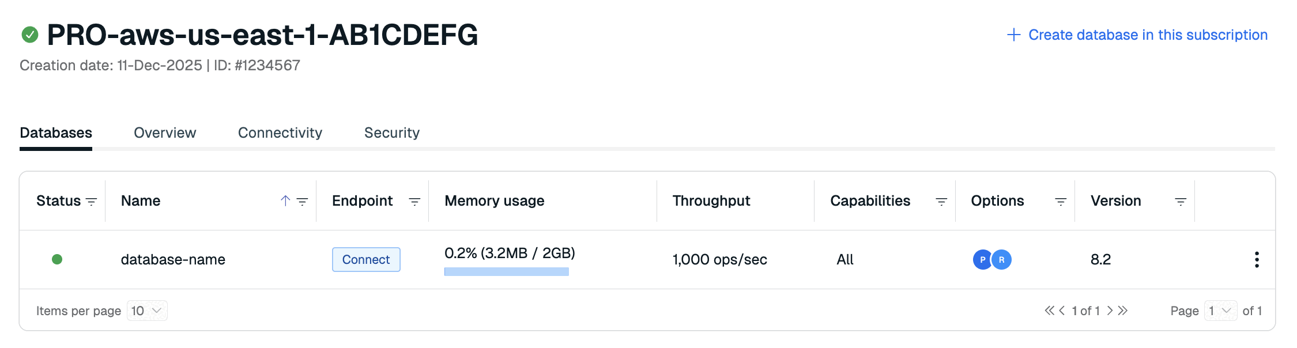Go to the first page arrow

[x=1049, y=311]
